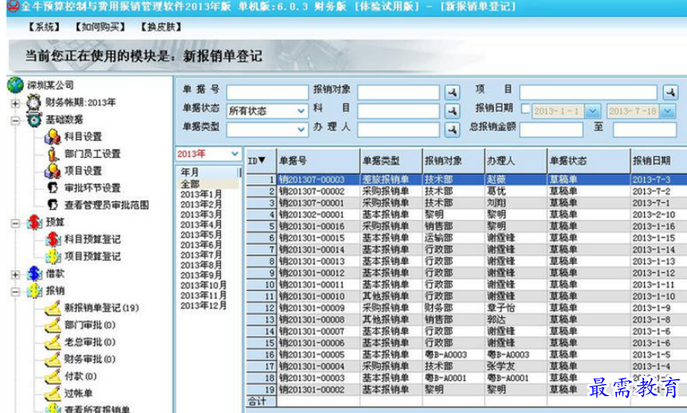Collapse the 基础数据 tree node
This screenshot has height=413, width=687.
coord(15,120)
